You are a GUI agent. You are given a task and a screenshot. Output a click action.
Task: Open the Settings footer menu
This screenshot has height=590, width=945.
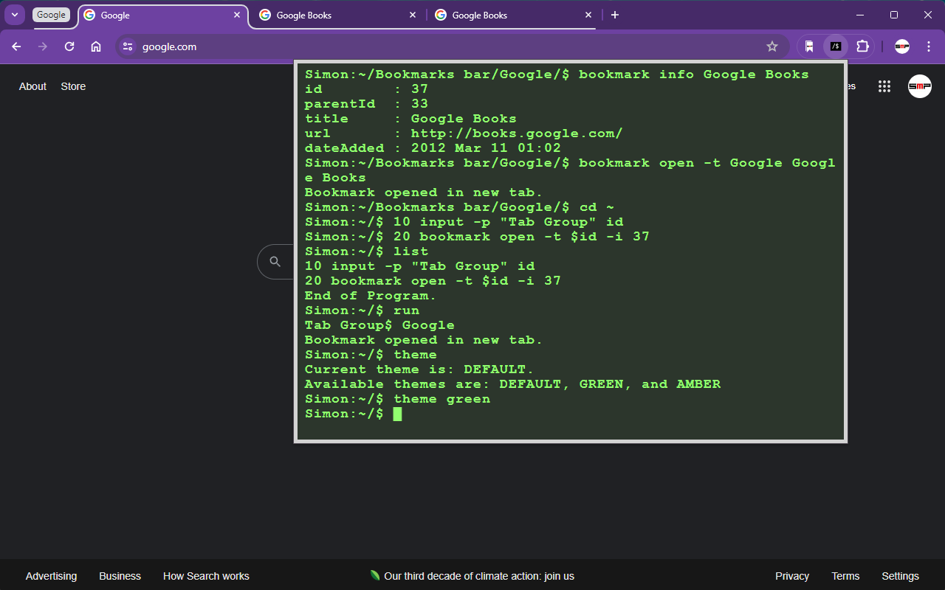click(900, 576)
